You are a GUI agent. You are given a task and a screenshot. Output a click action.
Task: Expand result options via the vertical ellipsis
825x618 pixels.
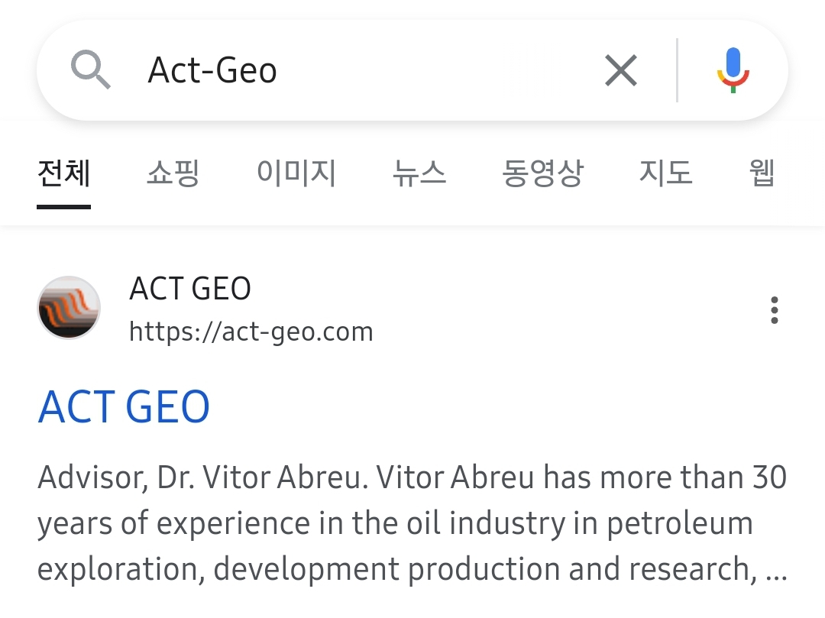pos(774,310)
